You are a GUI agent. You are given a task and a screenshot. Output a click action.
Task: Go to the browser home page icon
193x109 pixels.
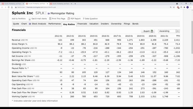click(12, 7)
